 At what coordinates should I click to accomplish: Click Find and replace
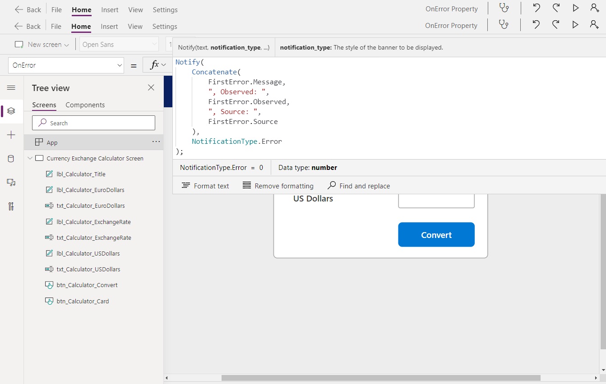[x=358, y=185]
